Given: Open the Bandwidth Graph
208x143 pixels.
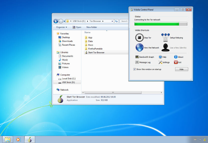Looking at the screenshot, I should pyautogui.click(x=145, y=57).
